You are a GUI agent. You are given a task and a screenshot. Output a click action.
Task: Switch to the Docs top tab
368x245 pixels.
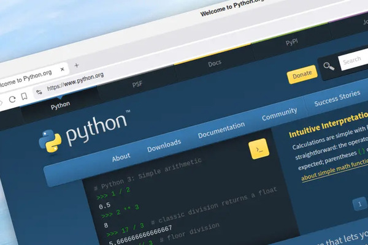(x=215, y=64)
